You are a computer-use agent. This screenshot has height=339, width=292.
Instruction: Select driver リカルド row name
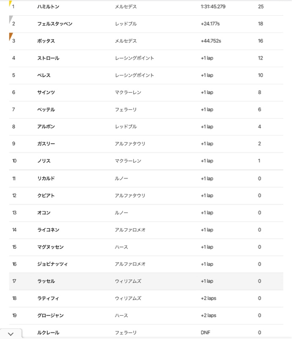[46, 178]
